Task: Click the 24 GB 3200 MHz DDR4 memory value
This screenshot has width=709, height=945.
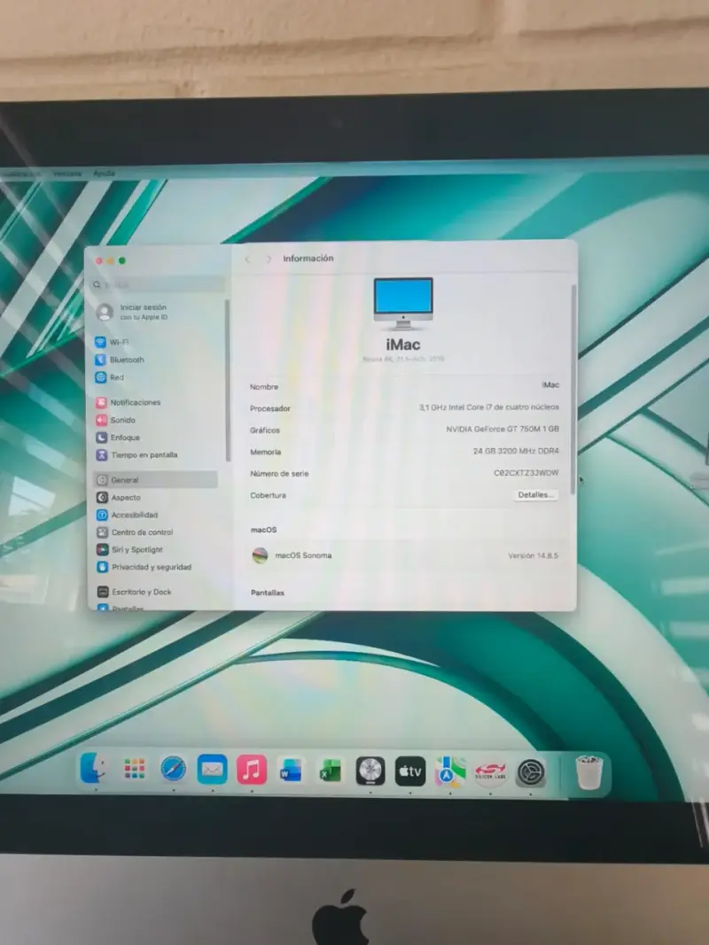Action: click(x=516, y=451)
